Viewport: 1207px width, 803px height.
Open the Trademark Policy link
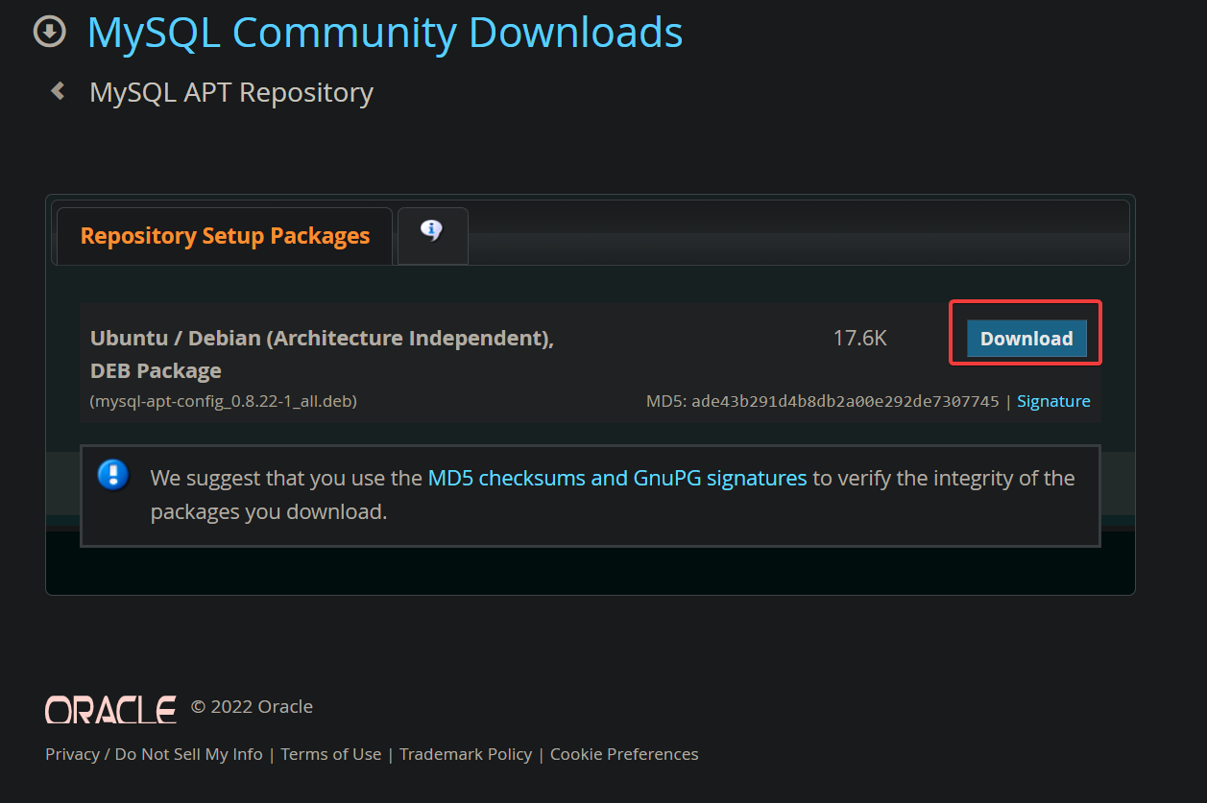466,754
